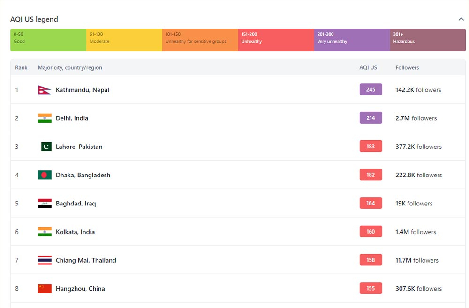
Task: Open the Hangzhou, China city link
Action: (80, 289)
